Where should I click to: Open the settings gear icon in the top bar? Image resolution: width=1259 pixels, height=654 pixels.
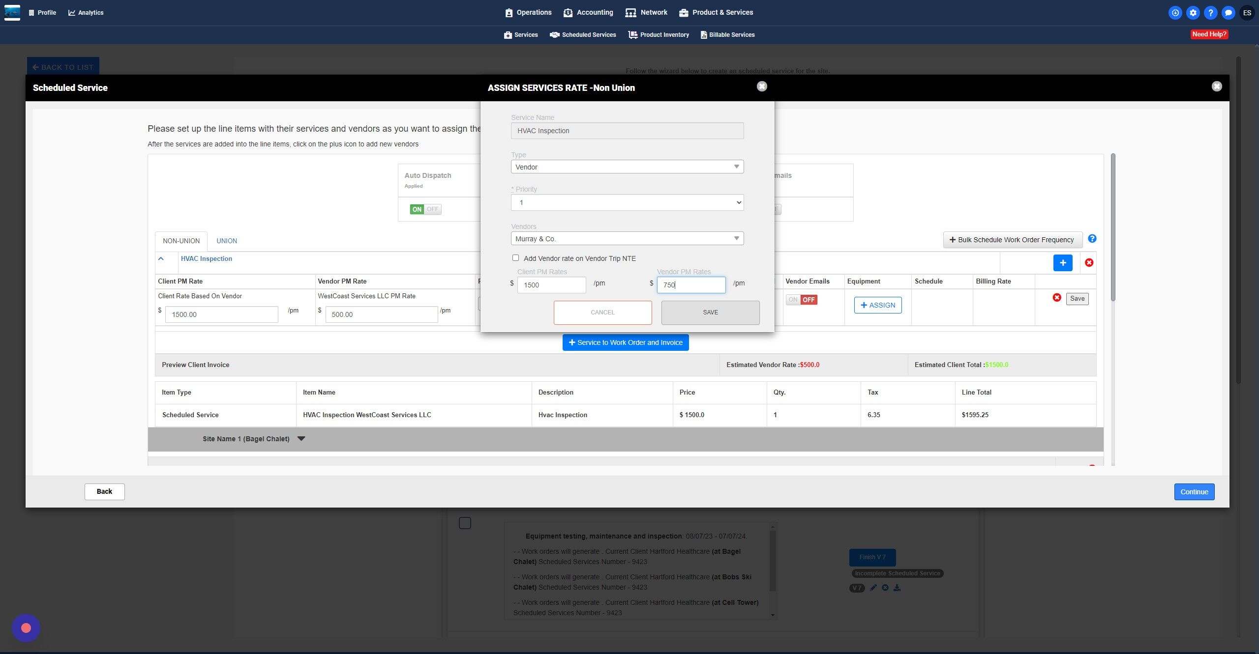point(1193,13)
